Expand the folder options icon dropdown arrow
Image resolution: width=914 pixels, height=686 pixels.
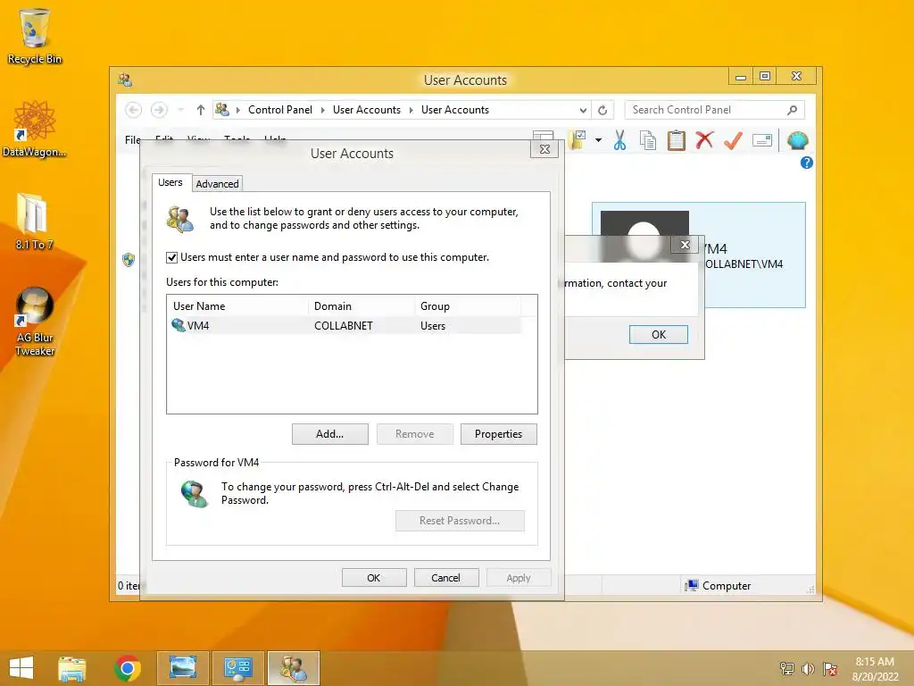pyautogui.click(x=598, y=140)
